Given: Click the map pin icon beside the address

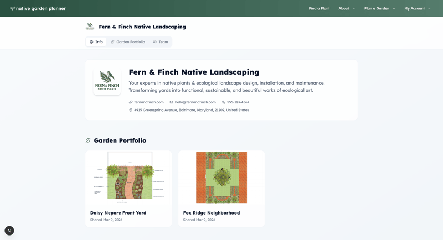Looking at the screenshot, I should 131,110.
